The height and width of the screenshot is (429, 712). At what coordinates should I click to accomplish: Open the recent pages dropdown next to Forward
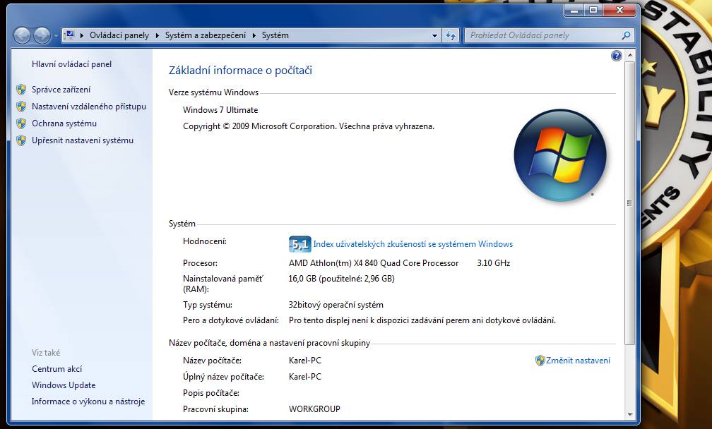coord(56,35)
